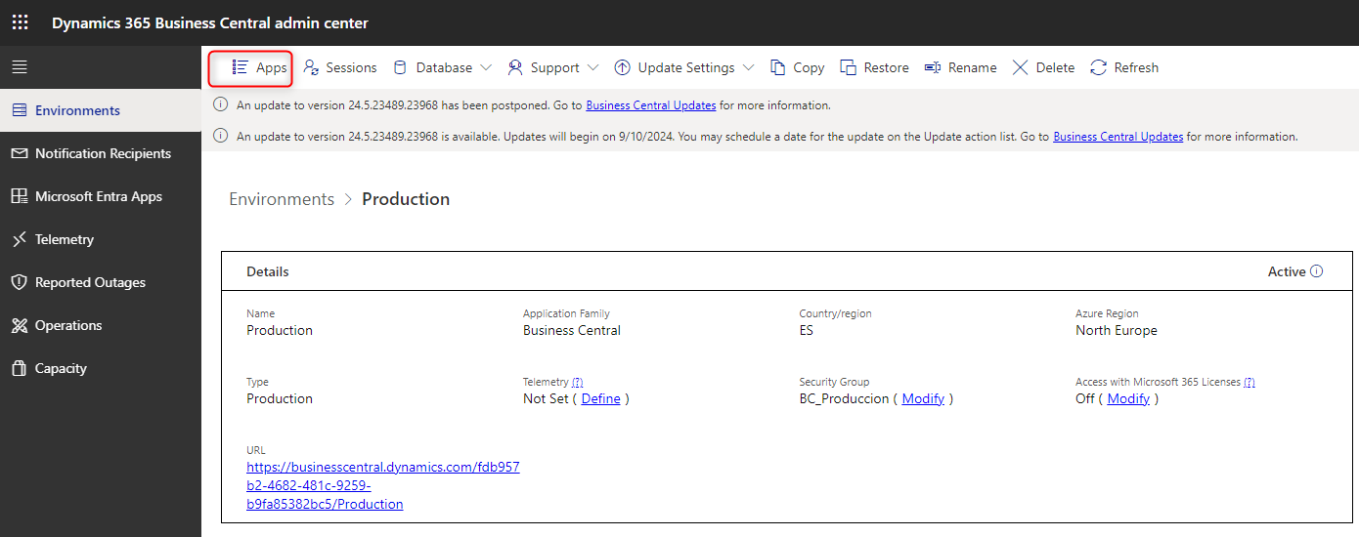Click the Microsoft 365 Licenses help question mark
The width and height of the screenshot is (1359, 537).
[x=1249, y=382]
